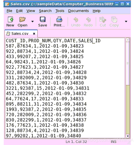Click the Redo arrow icon

tap(88, 20)
